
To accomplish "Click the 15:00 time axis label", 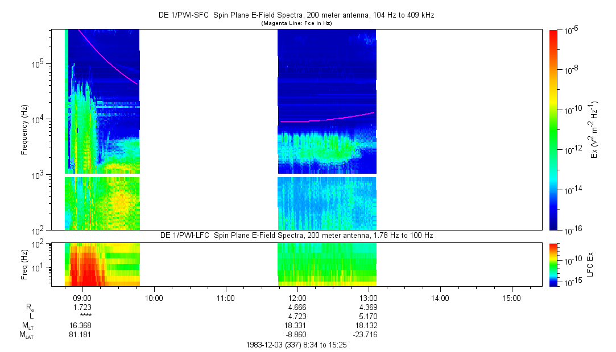I will [x=511, y=298].
